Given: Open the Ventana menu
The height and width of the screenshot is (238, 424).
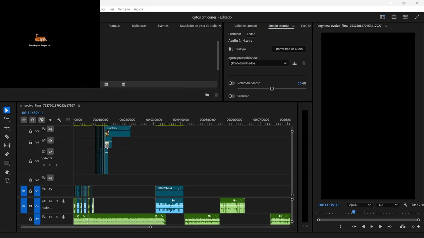Looking at the screenshot, I should point(124,9).
